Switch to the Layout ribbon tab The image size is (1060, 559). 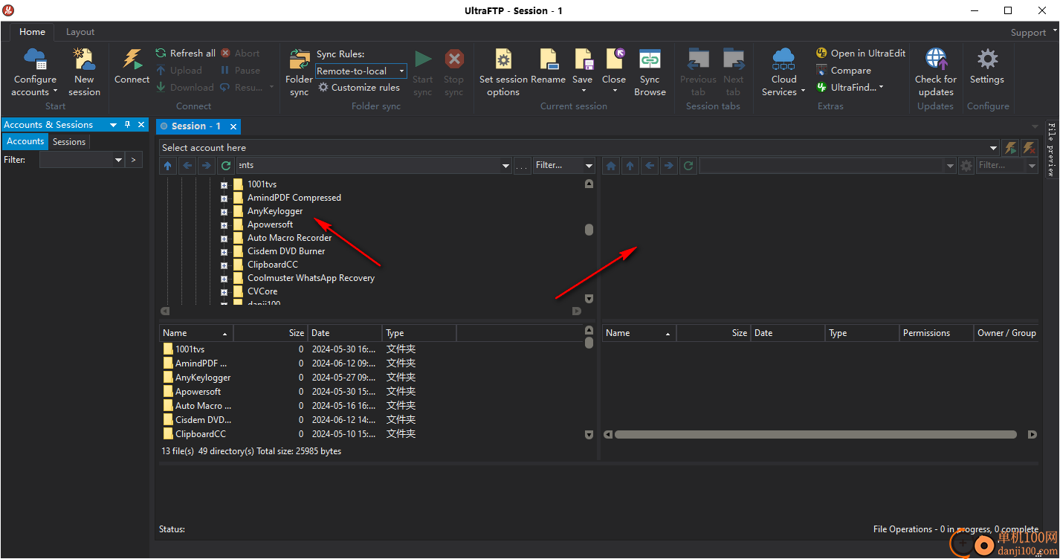pos(80,32)
